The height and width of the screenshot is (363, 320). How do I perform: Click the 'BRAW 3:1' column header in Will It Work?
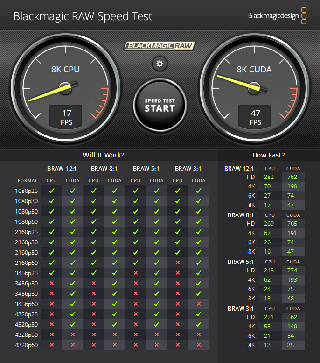(x=188, y=169)
